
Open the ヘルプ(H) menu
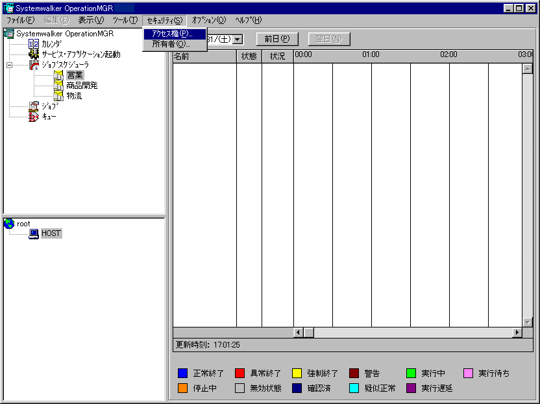[x=249, y=20]
